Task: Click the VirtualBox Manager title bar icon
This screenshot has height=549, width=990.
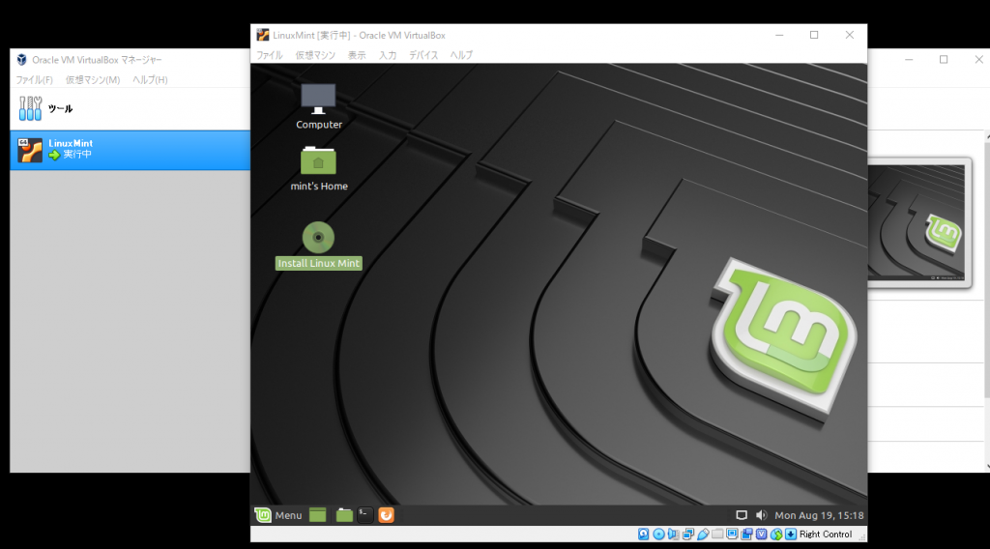Action: [x=21, y=59]
